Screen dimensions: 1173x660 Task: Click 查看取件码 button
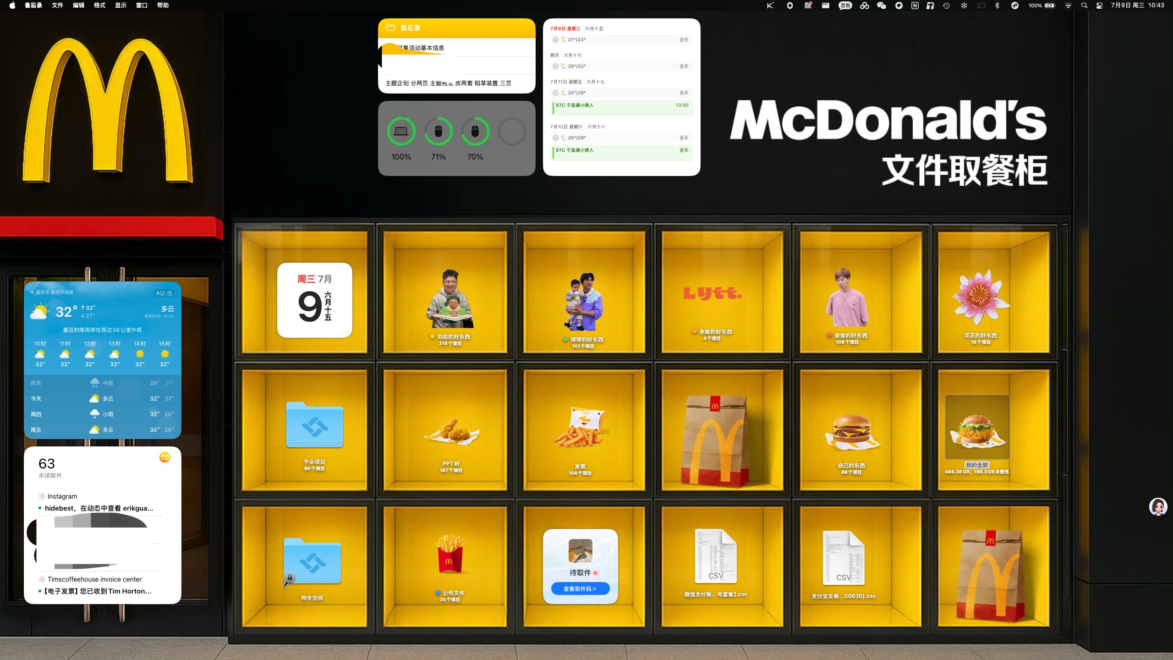coord(580,589)
